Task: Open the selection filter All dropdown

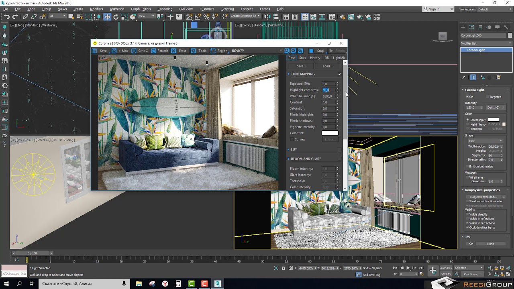Action: pos(57,16)
